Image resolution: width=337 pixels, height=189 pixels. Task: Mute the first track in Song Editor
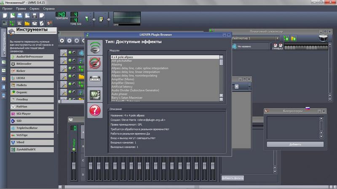point(70,52)
